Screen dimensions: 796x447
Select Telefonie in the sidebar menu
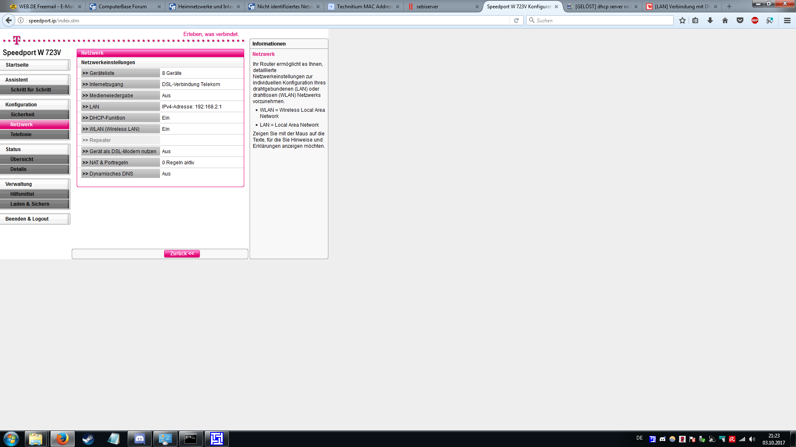[x=35, y=135]
